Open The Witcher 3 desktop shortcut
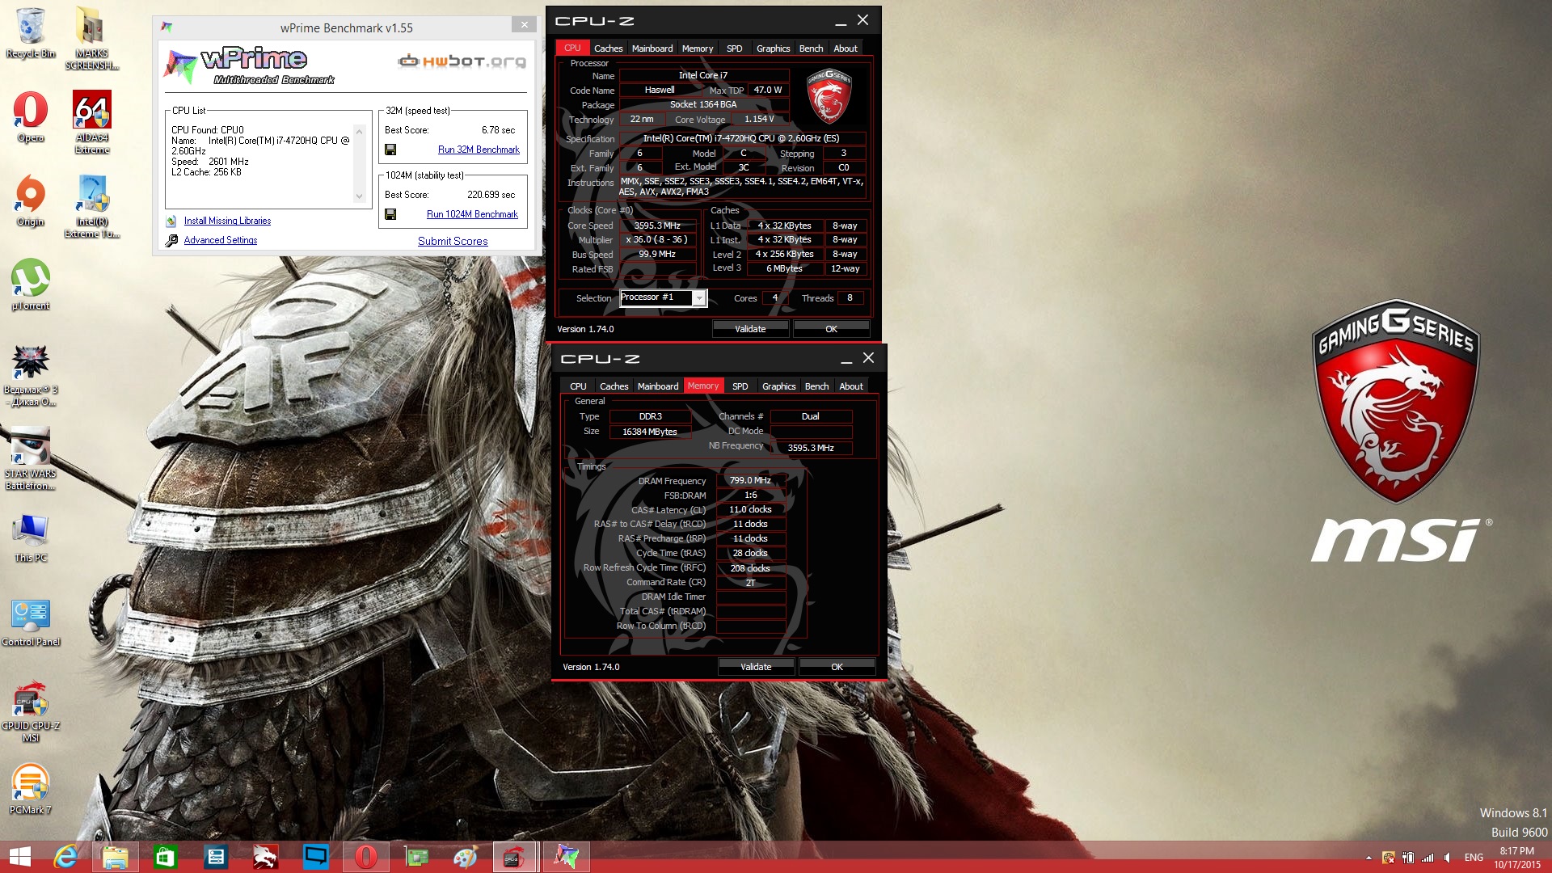This screenshot has width=1552, height=873. pos(30,374)
